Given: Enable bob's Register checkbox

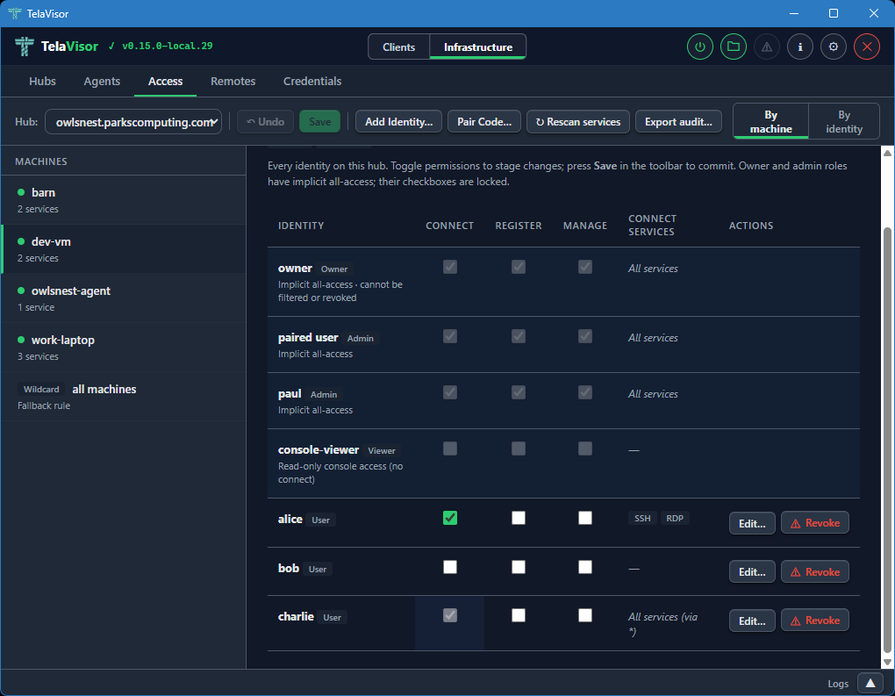Looking at the screenshot, I should 519,567.
